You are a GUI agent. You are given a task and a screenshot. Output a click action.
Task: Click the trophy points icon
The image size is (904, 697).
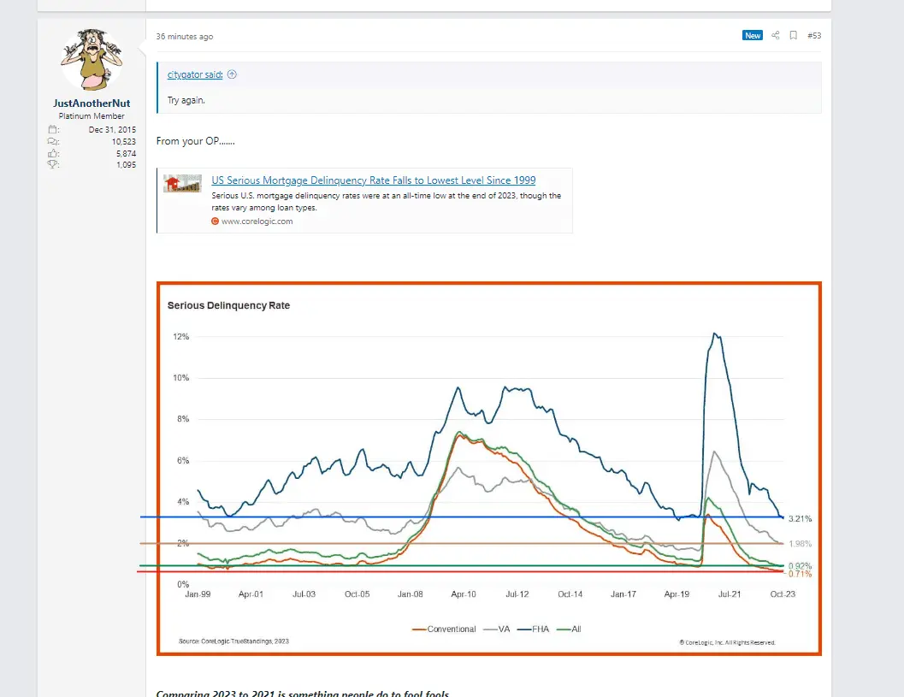(x=53, y=165)
